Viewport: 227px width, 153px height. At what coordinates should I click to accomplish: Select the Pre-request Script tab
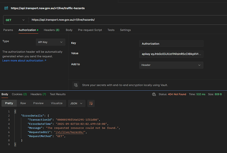[x=90, y=30]
